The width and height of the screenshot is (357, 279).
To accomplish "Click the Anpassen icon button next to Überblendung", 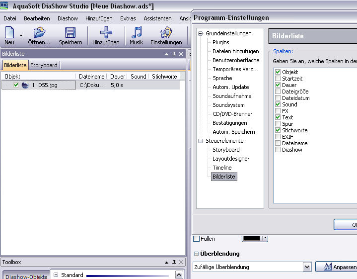I will click(328, 267).
